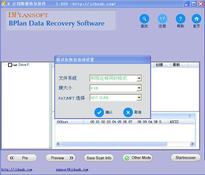Click the Pre button
Image resolution: width=205 pixels, height=175 pixels.
tap(22, 158)
